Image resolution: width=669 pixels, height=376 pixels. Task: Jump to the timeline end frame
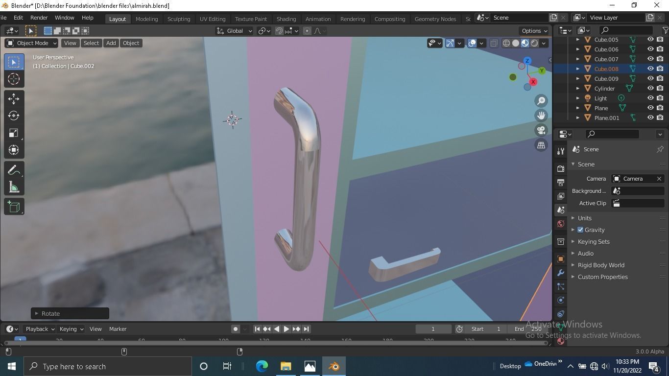(x=306, y=329)
